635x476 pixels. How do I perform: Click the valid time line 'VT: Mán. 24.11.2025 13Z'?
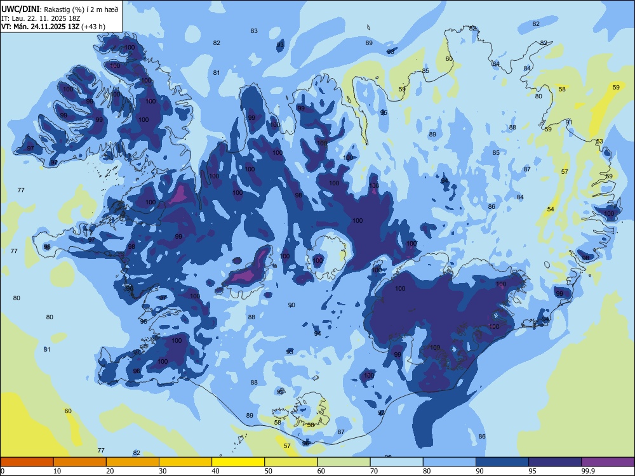pos(41,27)
